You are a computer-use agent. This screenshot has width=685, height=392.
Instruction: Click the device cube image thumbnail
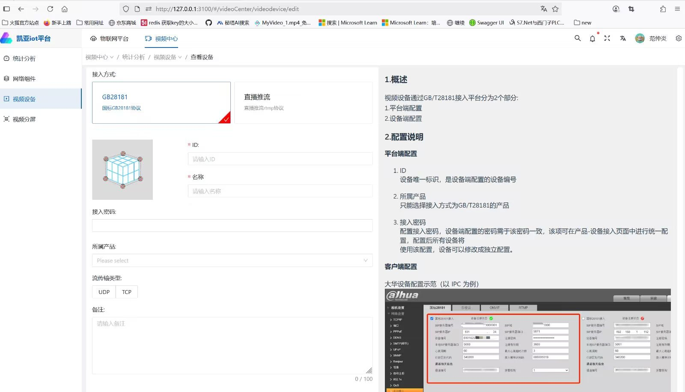tap(122, 169)
